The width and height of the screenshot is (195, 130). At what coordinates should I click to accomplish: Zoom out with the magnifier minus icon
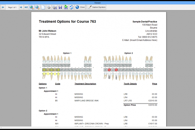click(x=37, y=7)
